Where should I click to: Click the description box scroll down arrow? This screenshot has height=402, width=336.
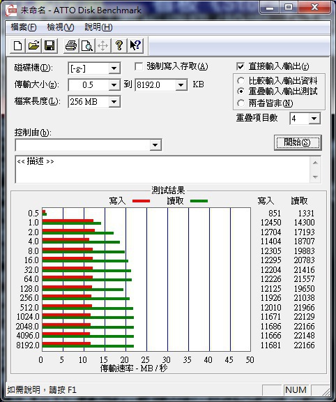[x=315, y=177]
